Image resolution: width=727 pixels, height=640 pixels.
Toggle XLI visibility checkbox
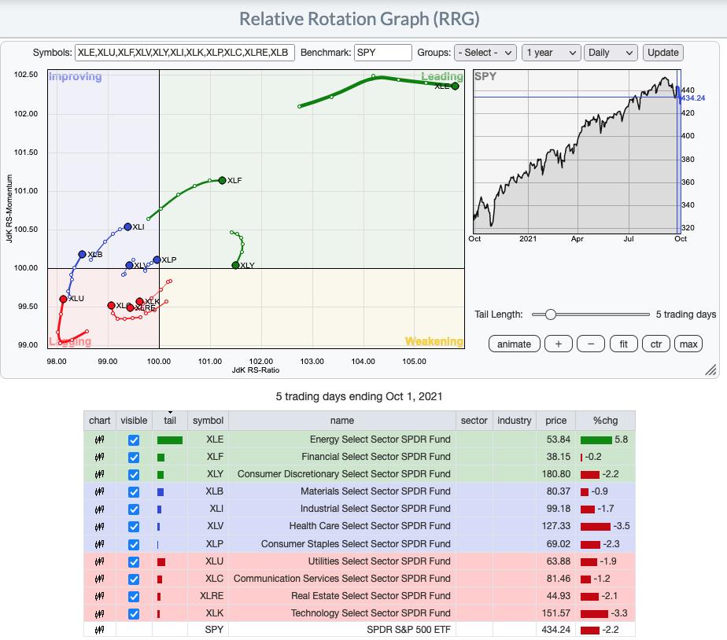134,509
